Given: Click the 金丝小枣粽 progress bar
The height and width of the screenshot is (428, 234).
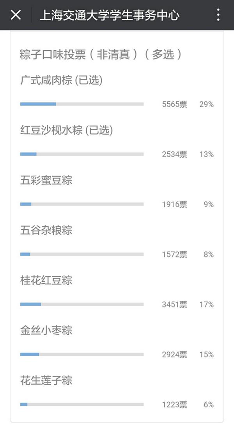Looking at the screenshot, I should 82,354.
